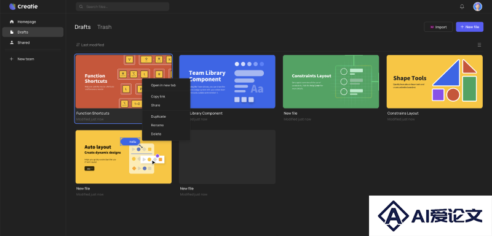Screen dimensions: 492x236
Task: Click the New file button
Action: coord(469,27)
